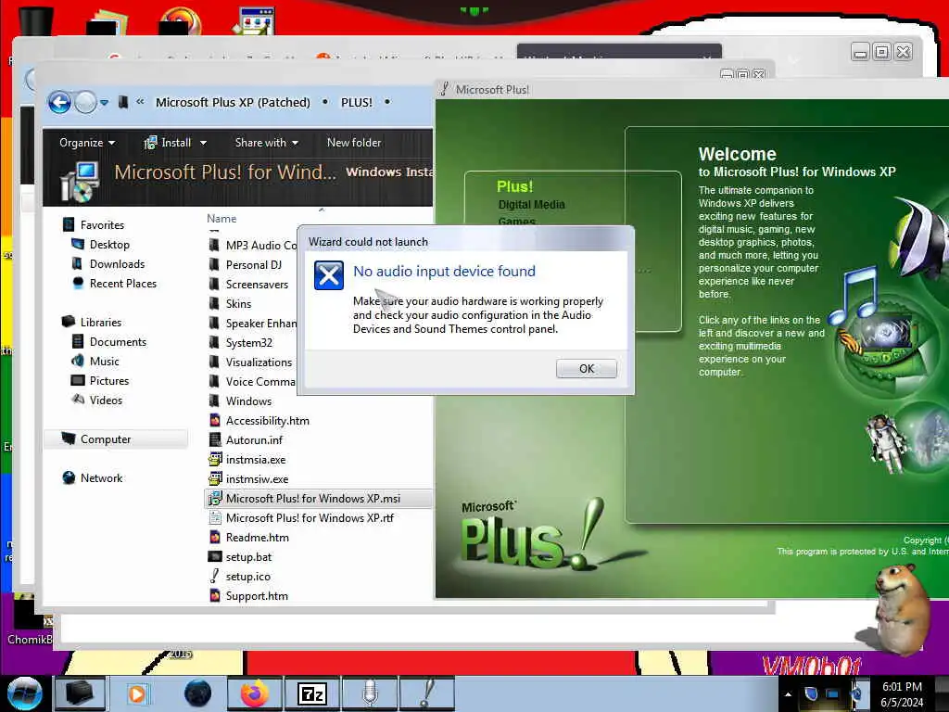Open the recent locations dropdown arrow
949x712 pixels.
pyautogui.click(x=104, y=103)
